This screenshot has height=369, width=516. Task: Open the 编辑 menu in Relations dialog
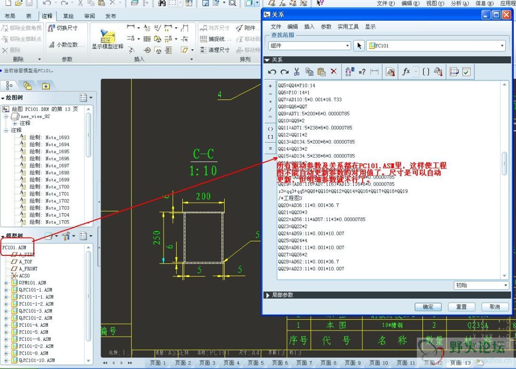click(x=293, y=27)
